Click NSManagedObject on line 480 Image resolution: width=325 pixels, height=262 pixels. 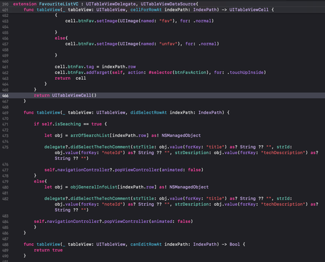point(189,187)
